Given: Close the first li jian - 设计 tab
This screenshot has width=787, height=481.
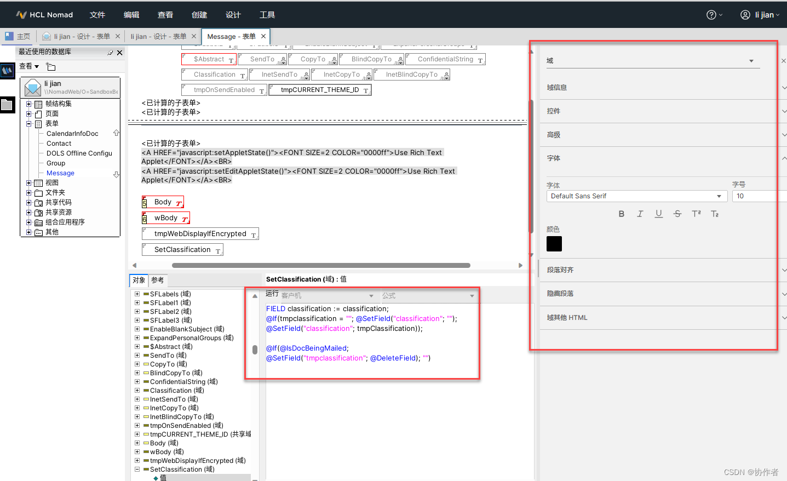Looking at the screenshot, I should click(117, 36).
